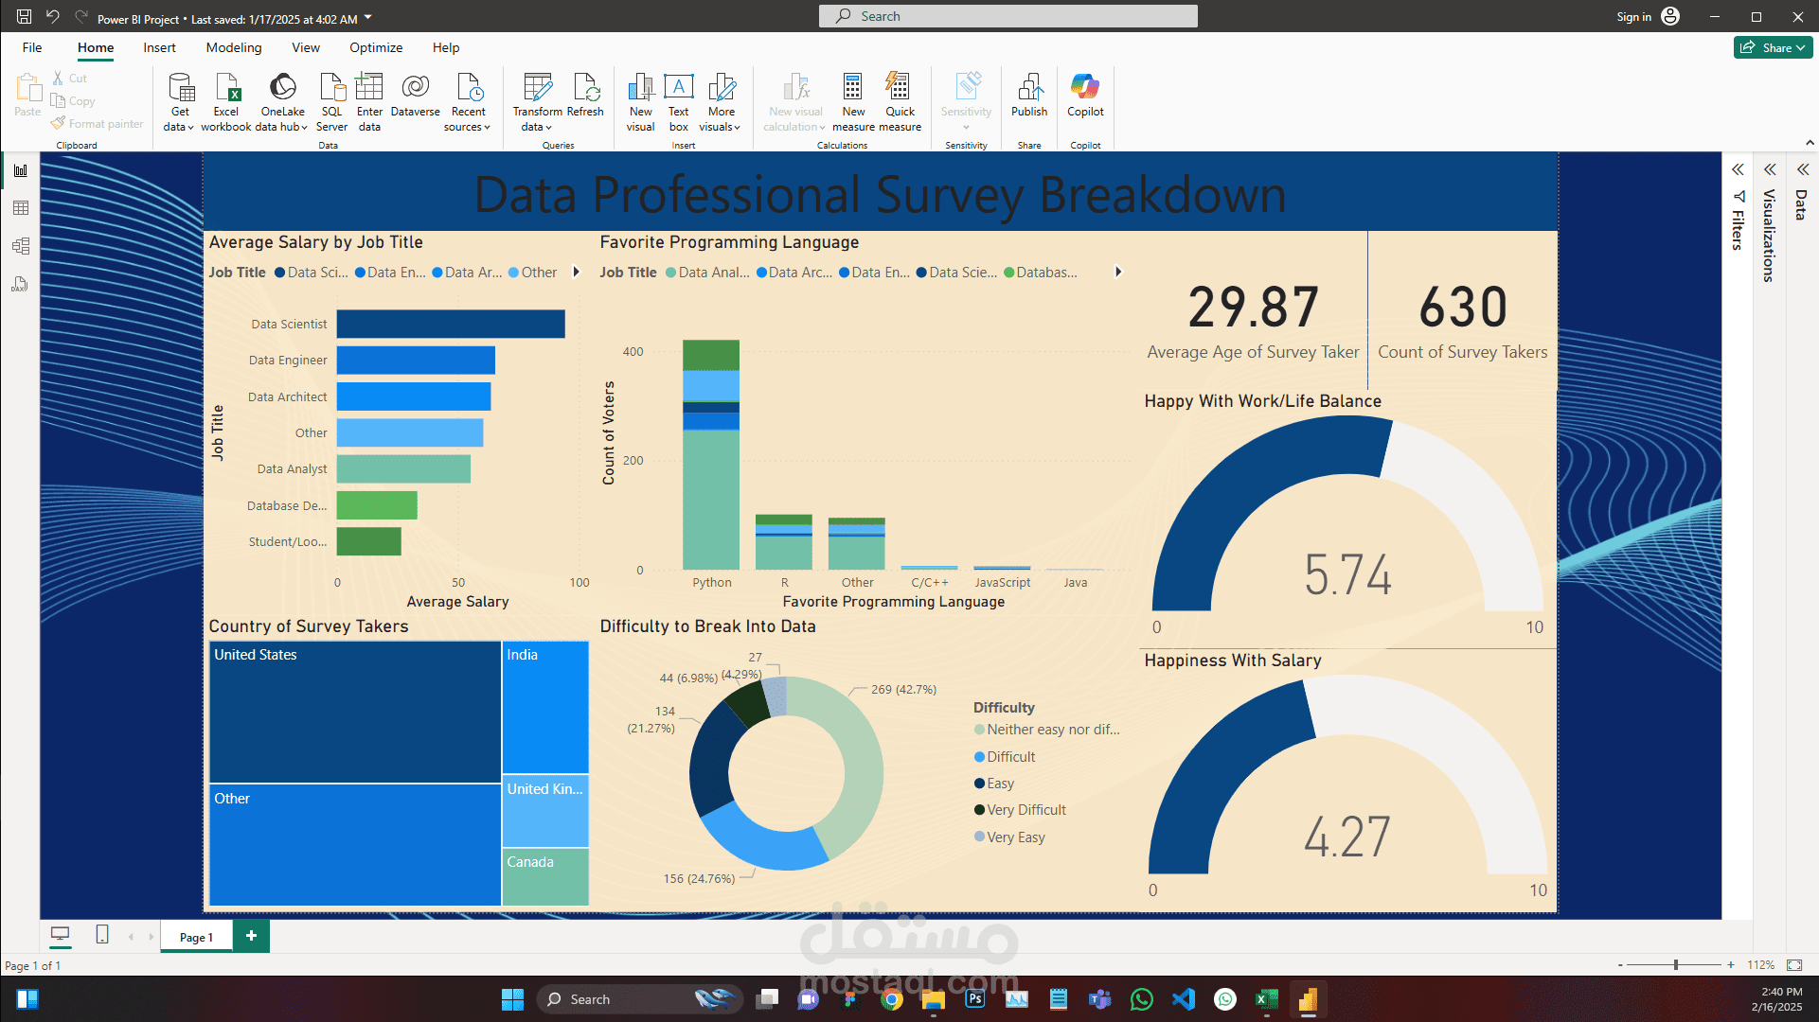Image resolution: width=1819 pixels, height=1022 pixels.
Task: Switch to mobile layout view icon
Action: tap(102, 935)
